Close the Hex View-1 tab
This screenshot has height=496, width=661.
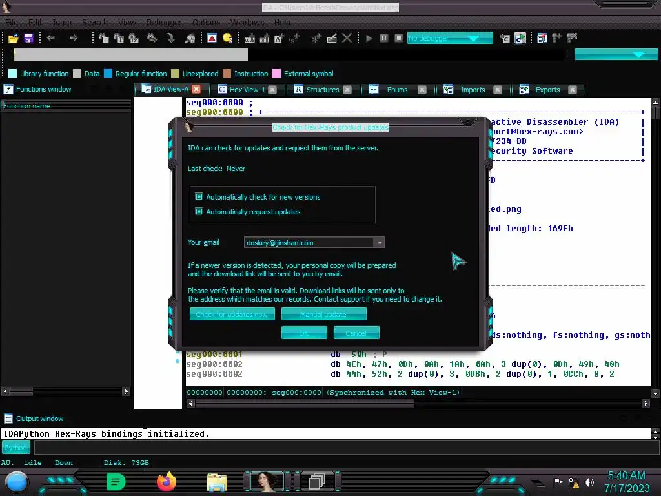(272, 89)
